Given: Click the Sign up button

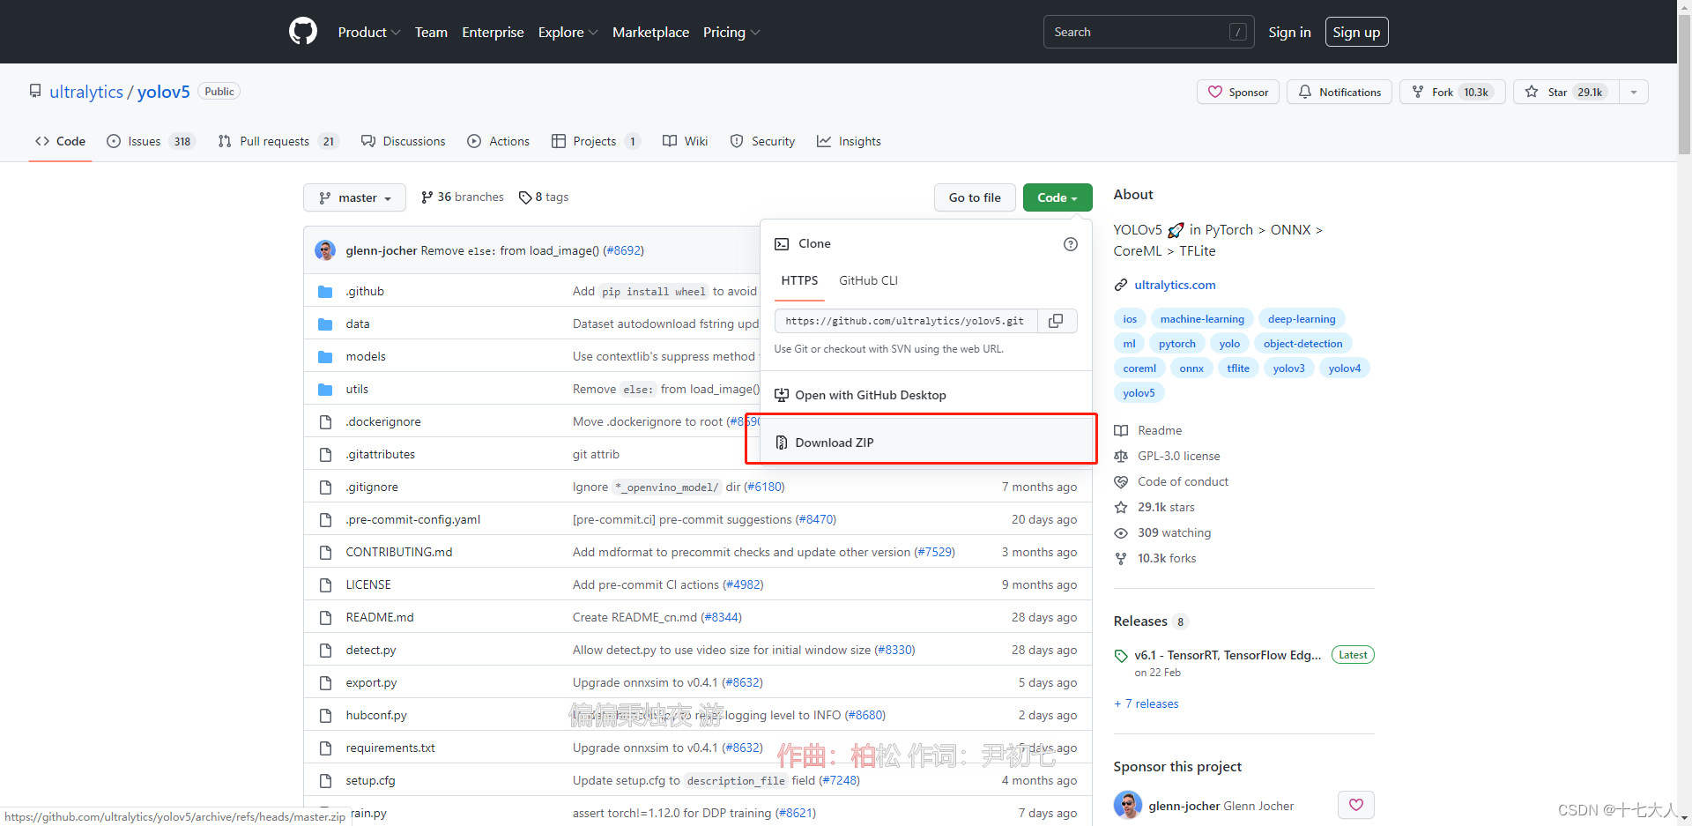Looking at the screenshot, I should [x=1356, y=32].
